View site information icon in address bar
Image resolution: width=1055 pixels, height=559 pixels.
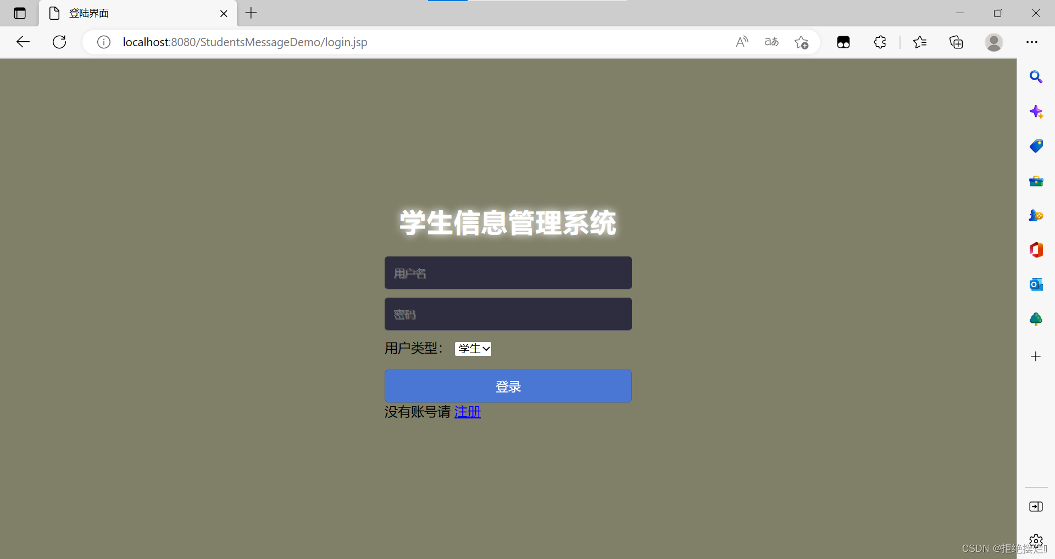tap(104, 42)
